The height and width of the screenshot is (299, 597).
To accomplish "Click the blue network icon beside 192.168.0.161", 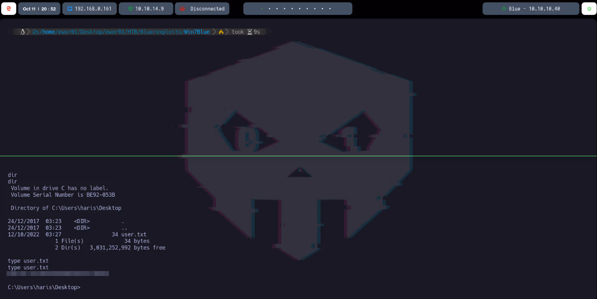I will click(70, 8).
